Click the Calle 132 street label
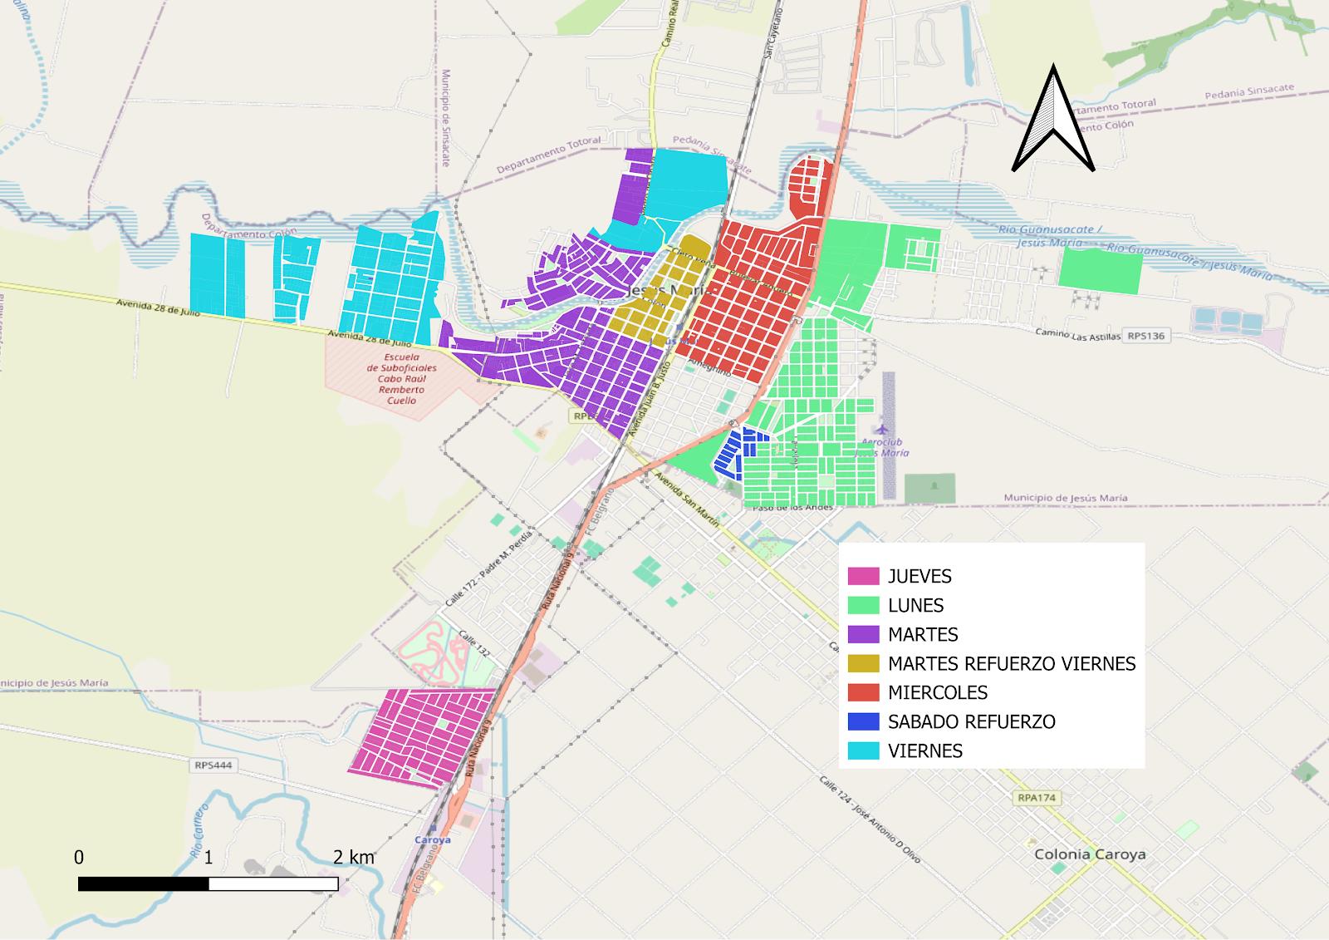 click(x=474, y=643)
